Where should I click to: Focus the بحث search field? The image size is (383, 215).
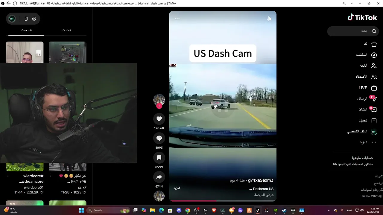(353, 31)
